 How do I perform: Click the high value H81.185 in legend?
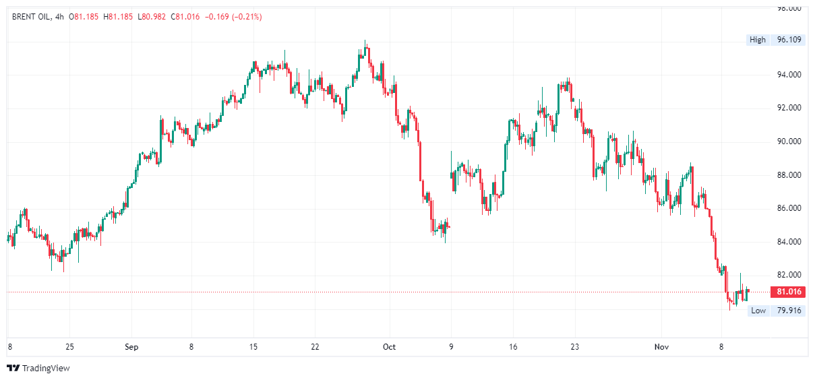pos(119,16)
